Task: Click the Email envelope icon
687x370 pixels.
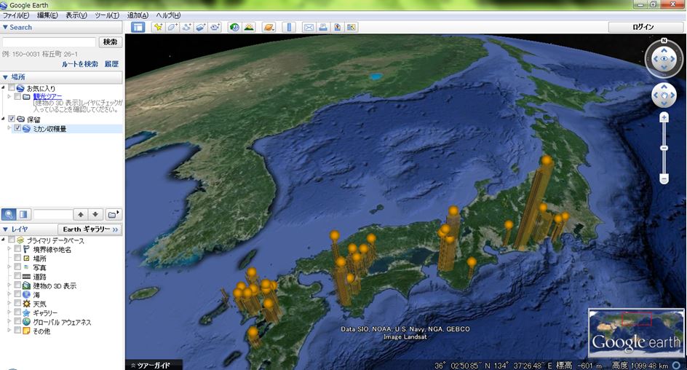Action: (309, 27)
